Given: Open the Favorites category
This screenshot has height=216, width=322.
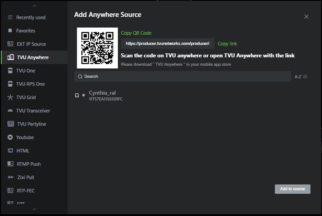Looking at the screenshot, I should pyautogui.click(x=34, y=31).
